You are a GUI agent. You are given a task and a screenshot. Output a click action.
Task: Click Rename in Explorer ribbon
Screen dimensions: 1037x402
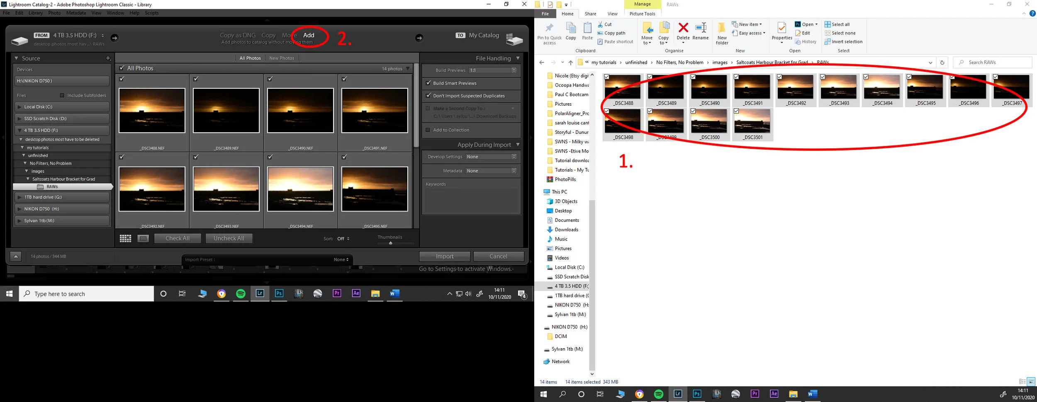[701, 31]
